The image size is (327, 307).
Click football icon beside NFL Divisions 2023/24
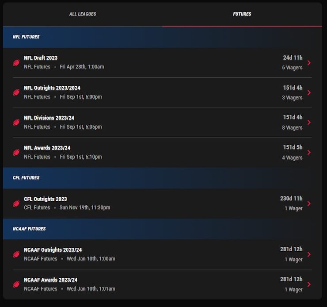(x=16, y=123)
